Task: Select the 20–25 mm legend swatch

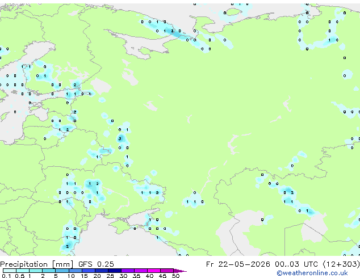Action: click(x=102, y=271)
